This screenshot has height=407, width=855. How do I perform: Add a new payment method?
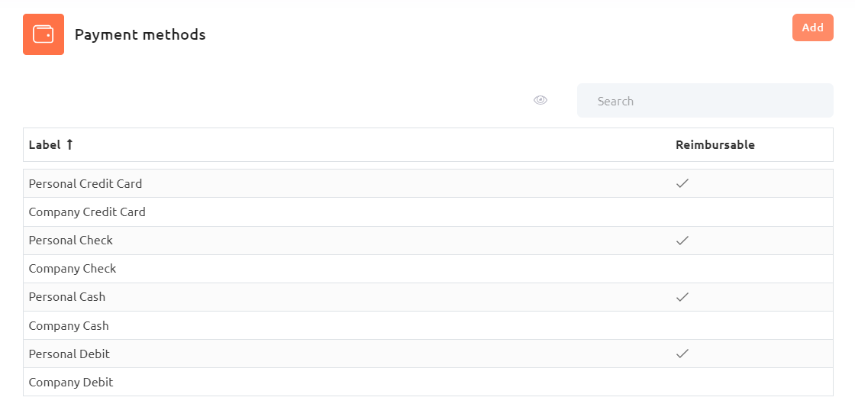tap(812, 27)
